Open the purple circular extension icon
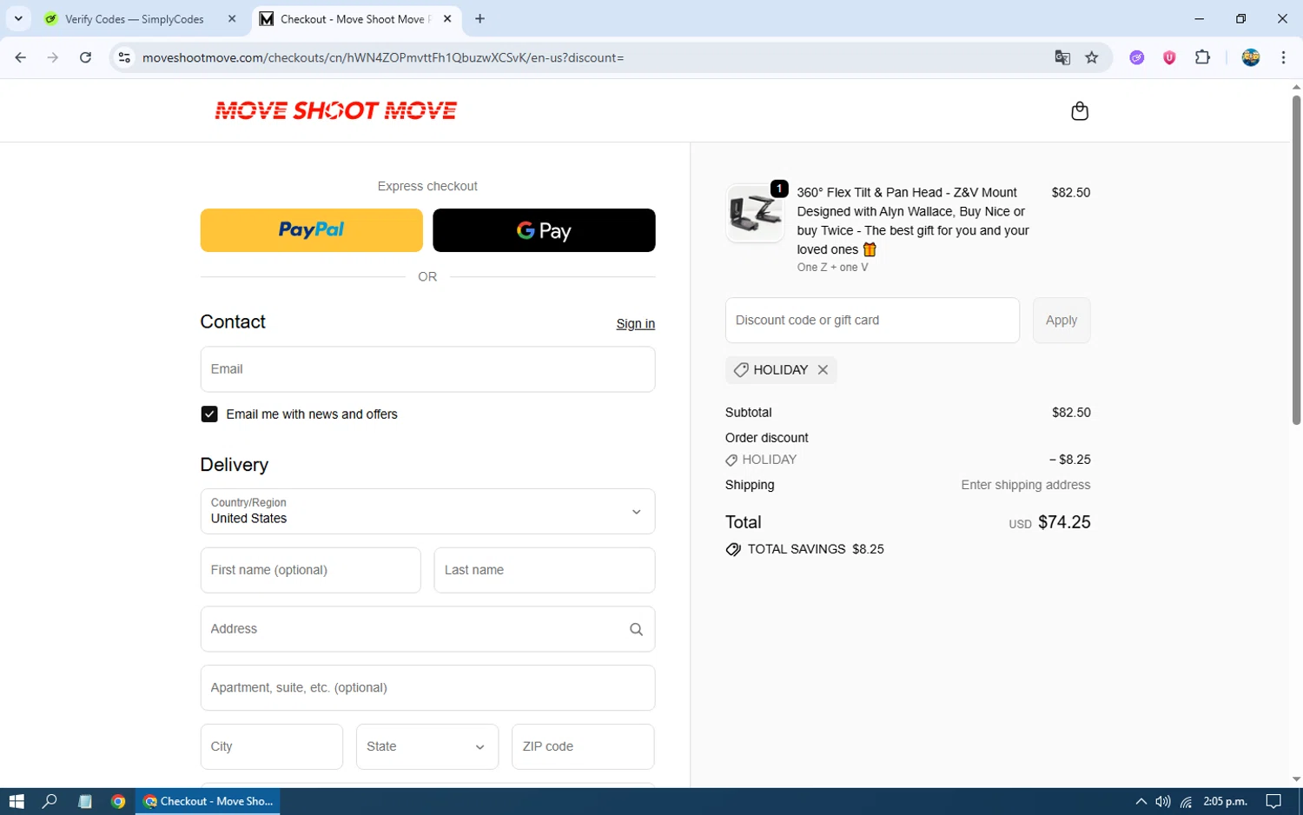 (x=1137, y=57)
